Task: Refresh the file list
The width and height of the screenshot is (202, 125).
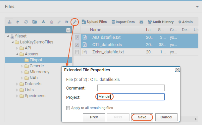Action: [26, 22]
